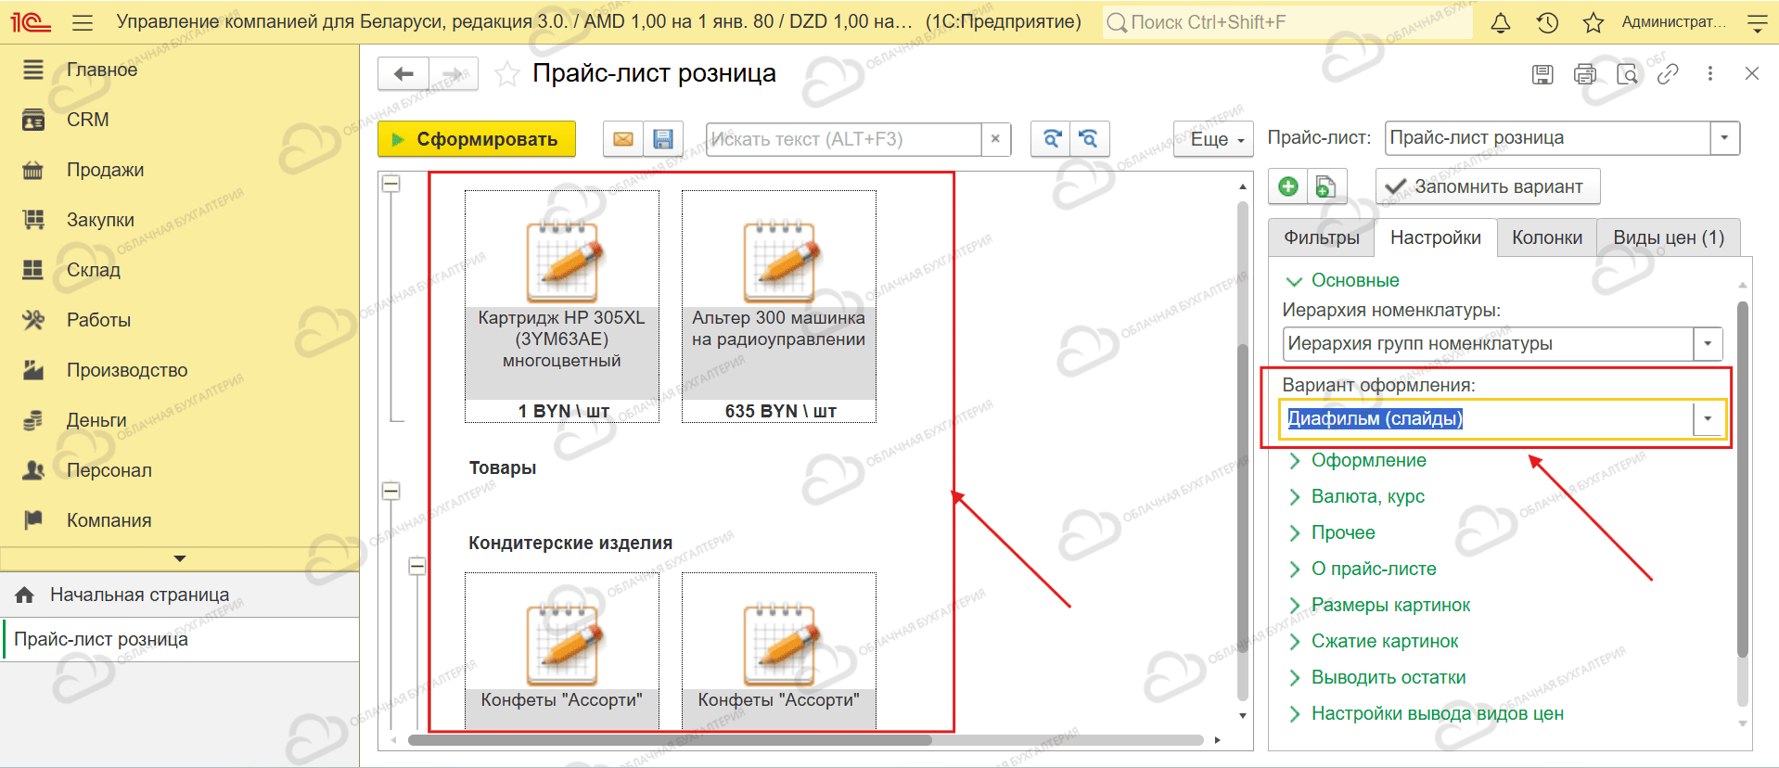This screenshot has height=768, width=1779.
Task: Print document printer icon
Action: pyautogui.click(x=1585, y=74)
